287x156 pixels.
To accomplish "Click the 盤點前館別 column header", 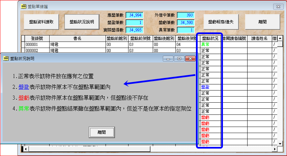I will tap(117, 38).
